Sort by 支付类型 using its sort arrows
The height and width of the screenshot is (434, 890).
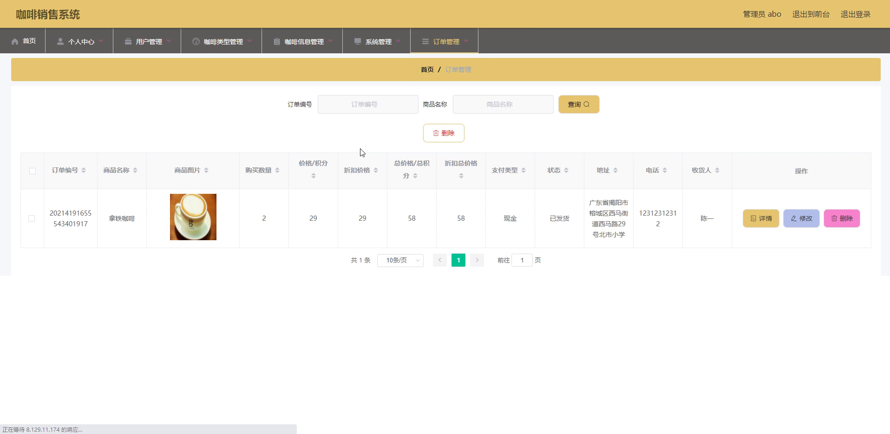click(x=524, y=170)
